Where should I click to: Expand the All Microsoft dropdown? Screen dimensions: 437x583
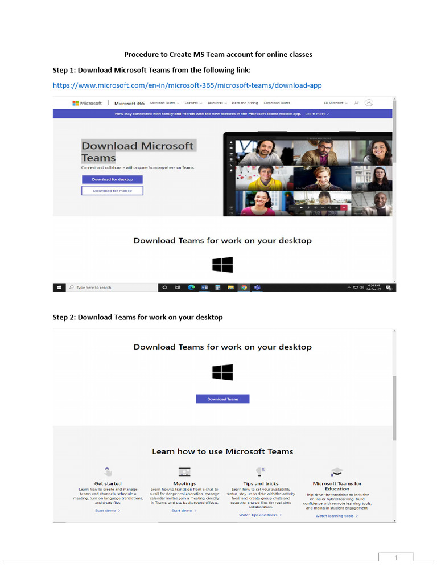335,103
